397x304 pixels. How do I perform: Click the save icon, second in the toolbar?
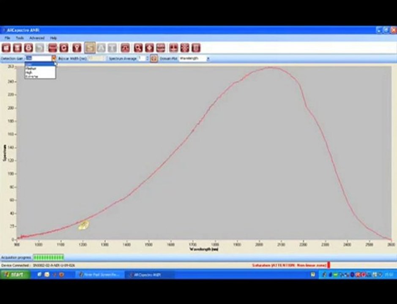[17, 48]
